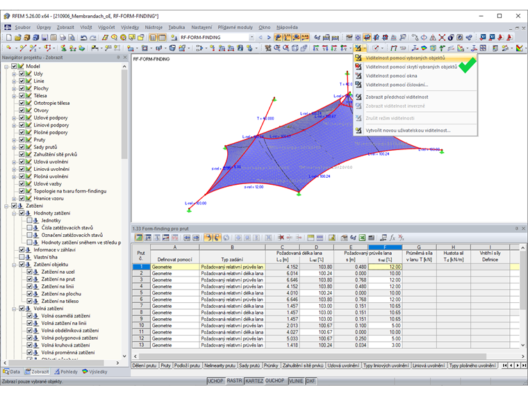Switch navigator to Výsledky tab
The width and height of the screenshot is (528, 396).
point(94,372)
